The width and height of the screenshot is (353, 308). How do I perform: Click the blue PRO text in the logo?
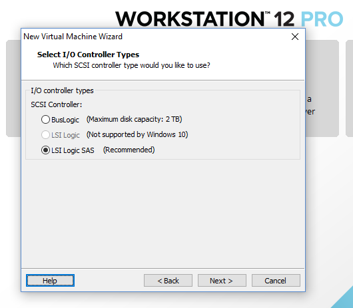point(322,19)
